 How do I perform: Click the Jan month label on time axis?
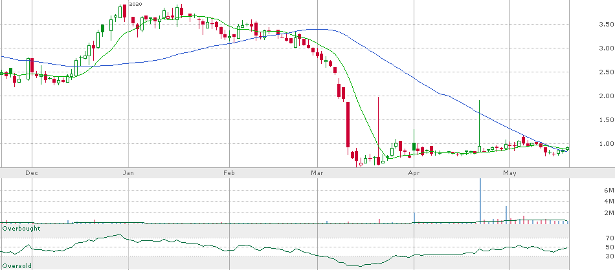point(128,172)
